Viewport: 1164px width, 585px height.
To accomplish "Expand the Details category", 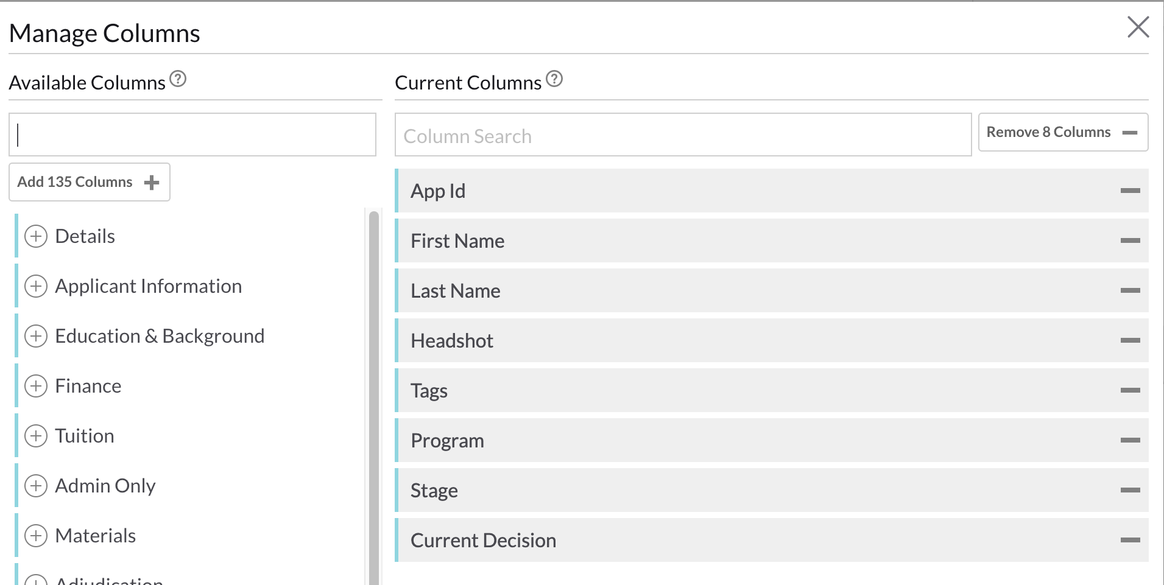I will 37,236.
